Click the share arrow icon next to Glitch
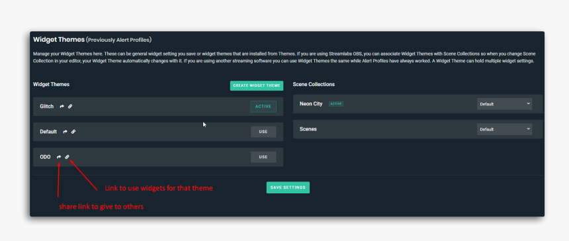The image size is (569, 241). click(62, 107)
